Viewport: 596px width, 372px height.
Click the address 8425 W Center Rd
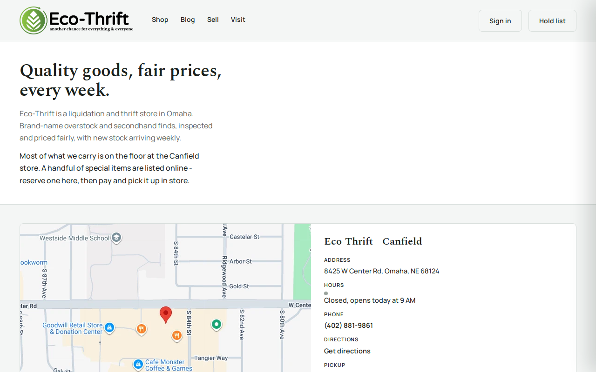381,271
